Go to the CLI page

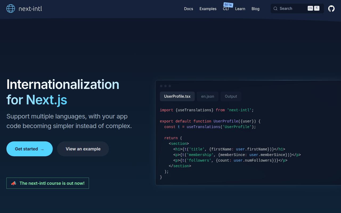coord(226,9)
